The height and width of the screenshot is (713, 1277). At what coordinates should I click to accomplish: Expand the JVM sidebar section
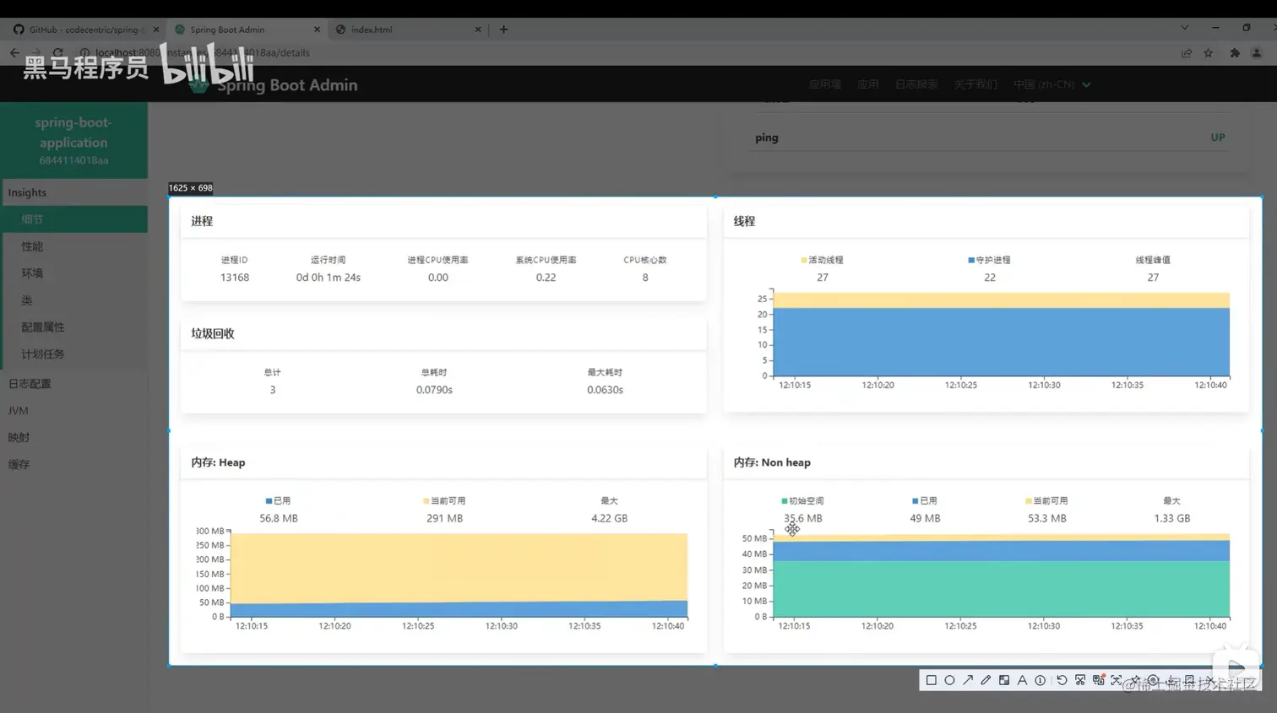point(73,411)
